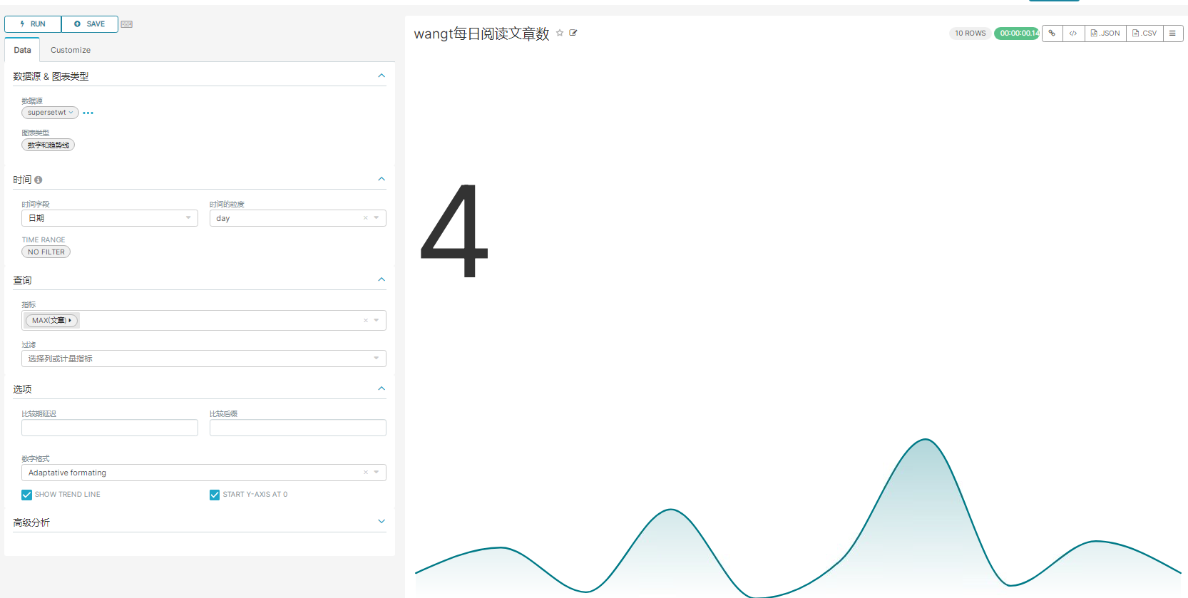Open the datasource three-dots options menu

coord(88,113)
